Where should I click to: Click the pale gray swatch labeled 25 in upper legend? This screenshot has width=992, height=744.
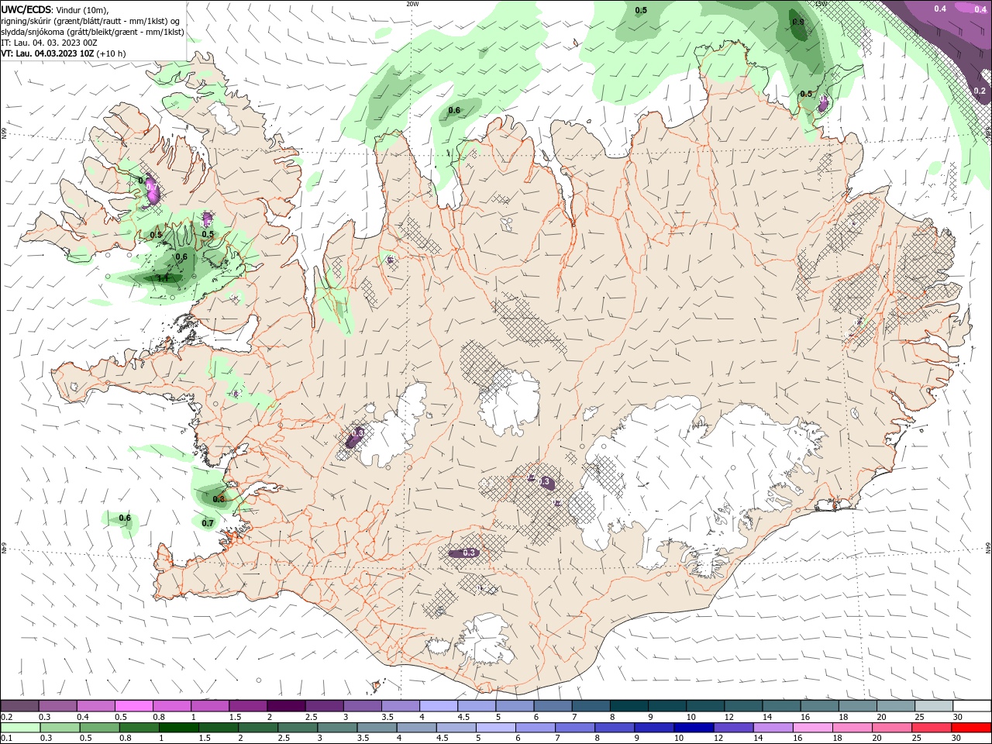click(x=934, y=706)
